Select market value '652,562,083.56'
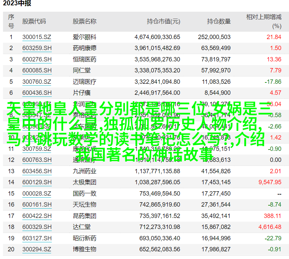Viewport: 289px width, 259px height. (x=160, y=249)
